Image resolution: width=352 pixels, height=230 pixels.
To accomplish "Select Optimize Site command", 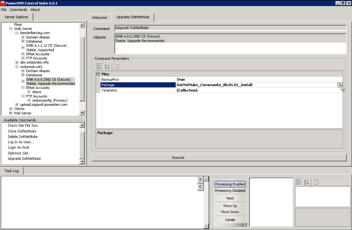I will pos(18,153).
